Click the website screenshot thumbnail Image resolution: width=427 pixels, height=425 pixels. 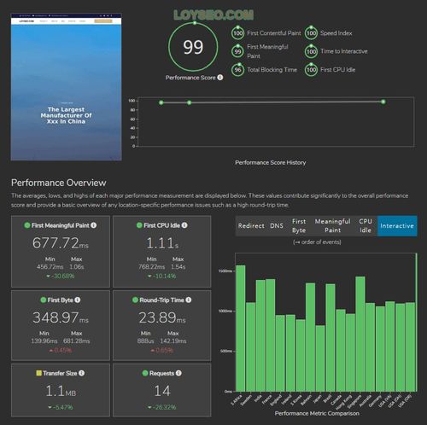pyautogui.click(x=66, y=87)
